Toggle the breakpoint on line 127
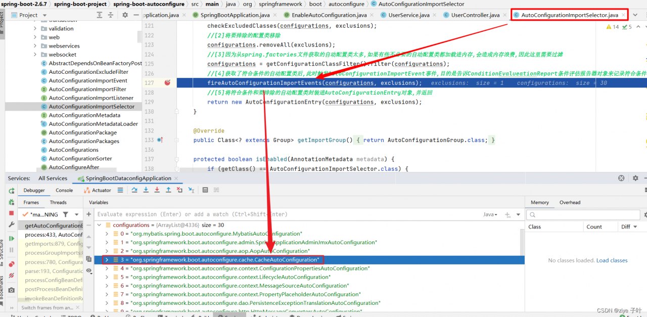Image resolution: width=647 pixels, height=317 pixels. [167, 82]
